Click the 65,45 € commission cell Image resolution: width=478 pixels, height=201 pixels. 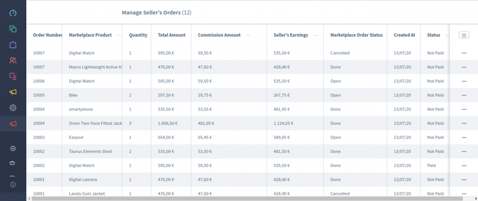(205, 137)
